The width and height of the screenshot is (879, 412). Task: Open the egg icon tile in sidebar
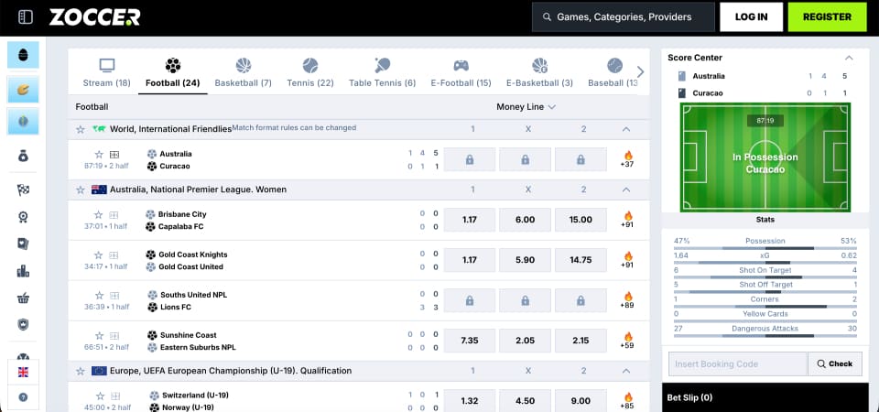pyautogui.click(x=23, y=55)
